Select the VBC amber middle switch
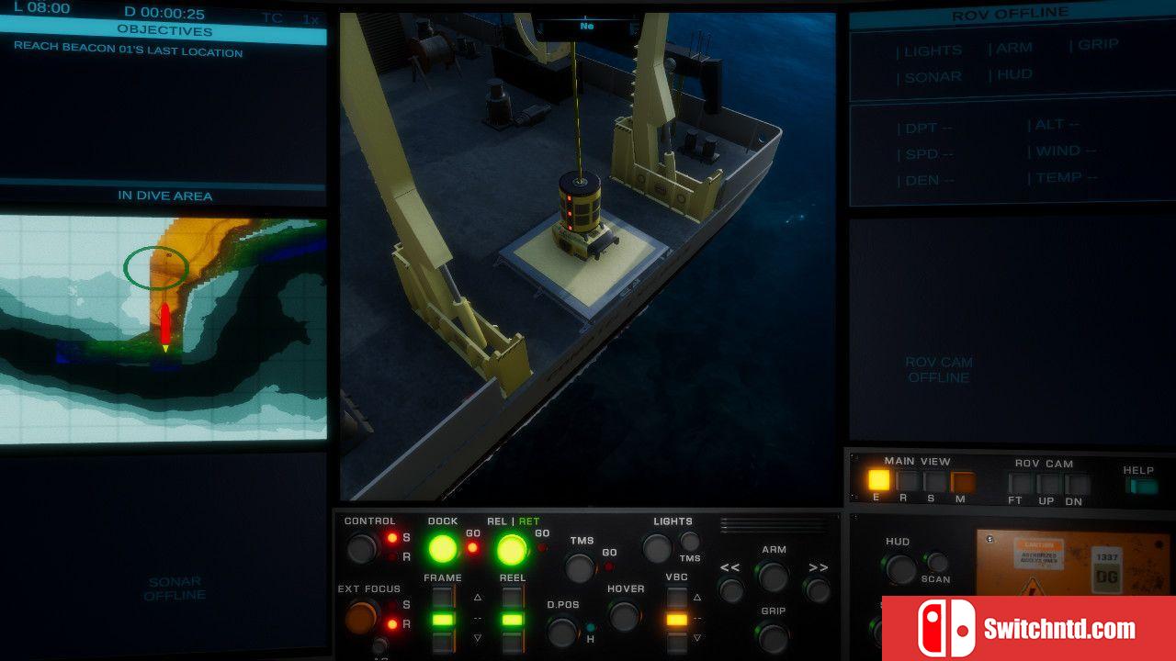 (676, 620)
